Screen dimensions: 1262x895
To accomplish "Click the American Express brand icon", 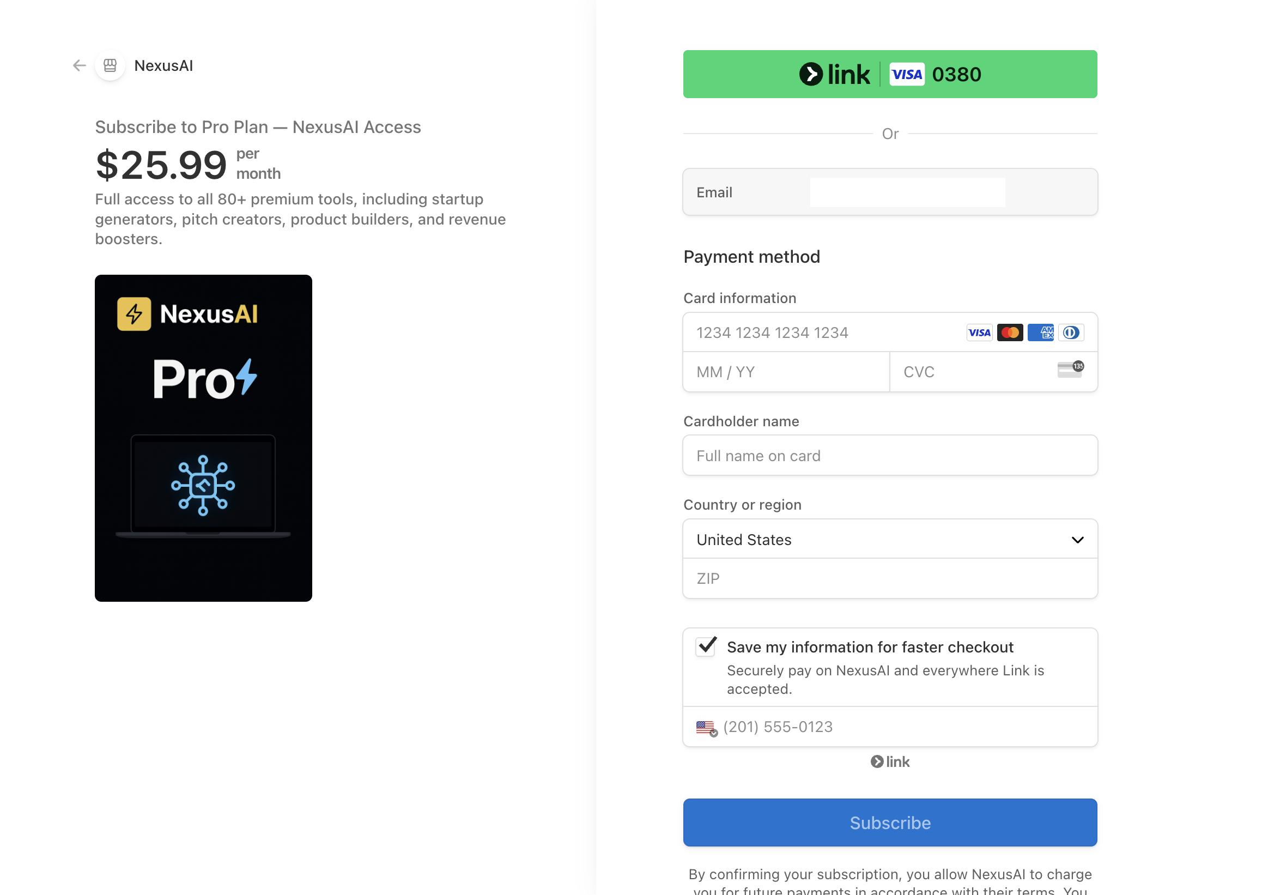I will click(1040, 332).
